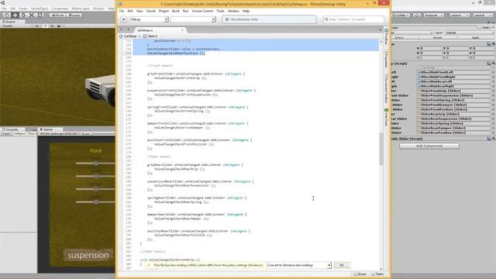This screenshot has height=279, width=496.
Task: Click the first front slider handle in Game view
Action: (x=96, y=164)
